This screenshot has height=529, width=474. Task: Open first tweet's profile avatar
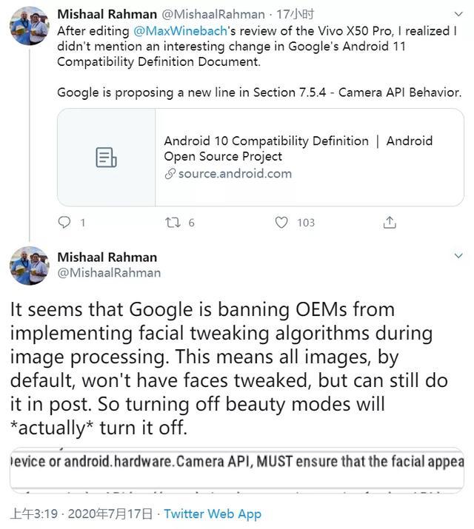tap(29, 24)
